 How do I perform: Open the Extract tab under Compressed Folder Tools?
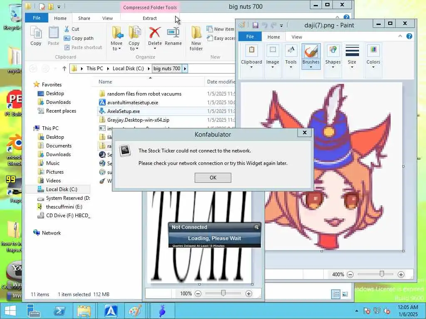(149, 18)
